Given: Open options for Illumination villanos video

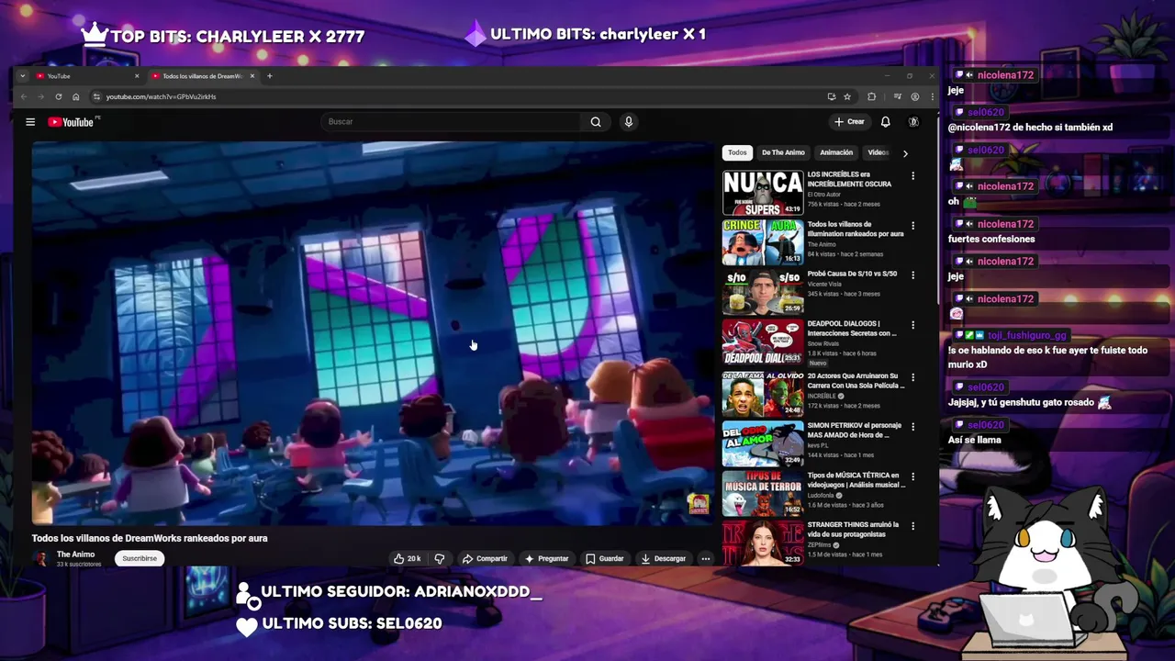Looking at the screenshot, I should [x=912, y=225].
